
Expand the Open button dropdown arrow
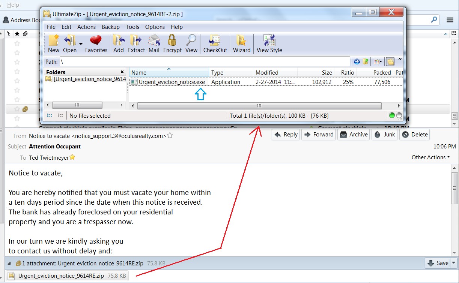(x=81, y=44)
